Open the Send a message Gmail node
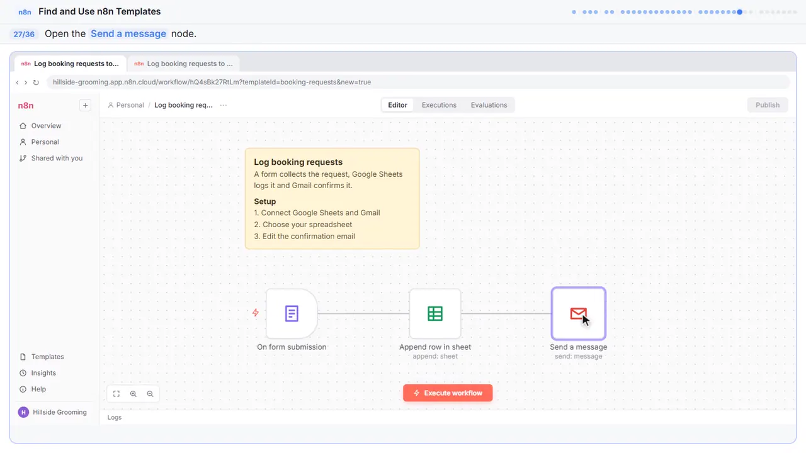 (578, 313)
